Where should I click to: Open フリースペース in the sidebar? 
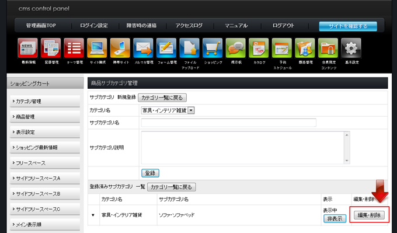click(45, 163)
